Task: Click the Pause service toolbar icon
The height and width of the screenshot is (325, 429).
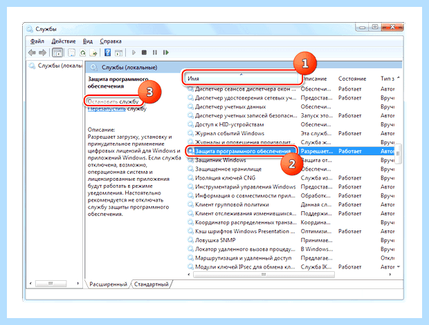Action: tap(155, 52)
